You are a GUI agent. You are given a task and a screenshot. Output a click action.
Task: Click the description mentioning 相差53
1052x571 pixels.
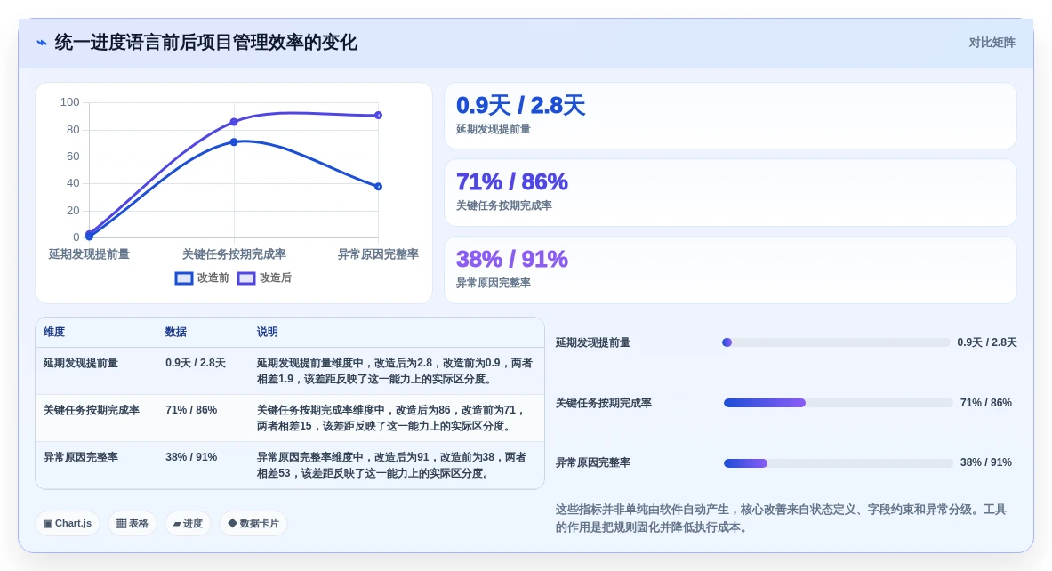[392, 465]
